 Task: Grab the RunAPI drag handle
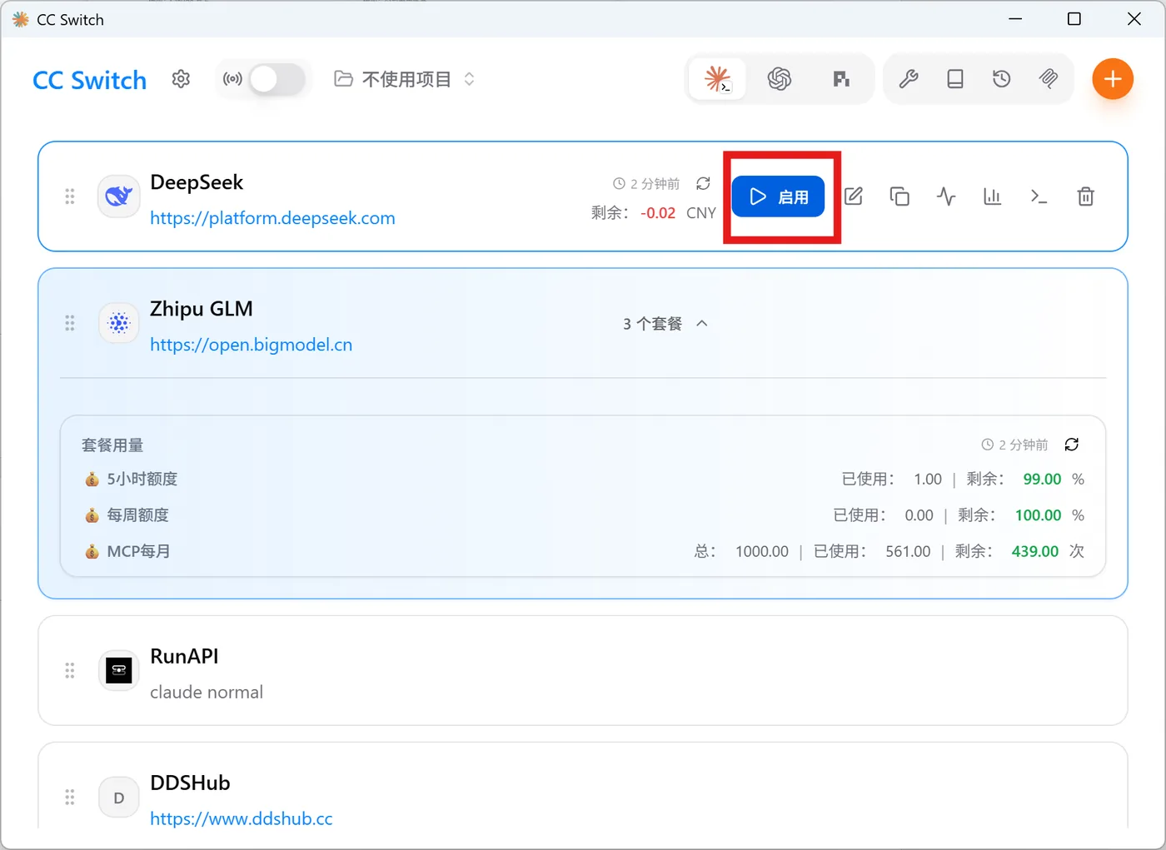(70, 671)
